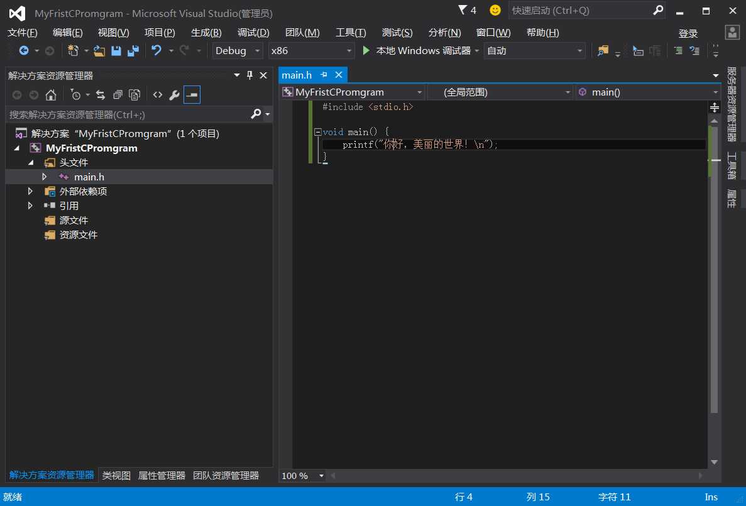Open the x86 platform dropdown

[x=312, y=51]
